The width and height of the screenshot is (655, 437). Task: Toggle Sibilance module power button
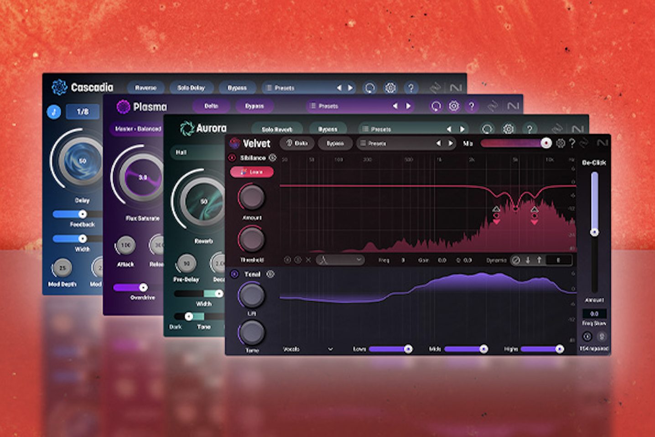[232, 158]
